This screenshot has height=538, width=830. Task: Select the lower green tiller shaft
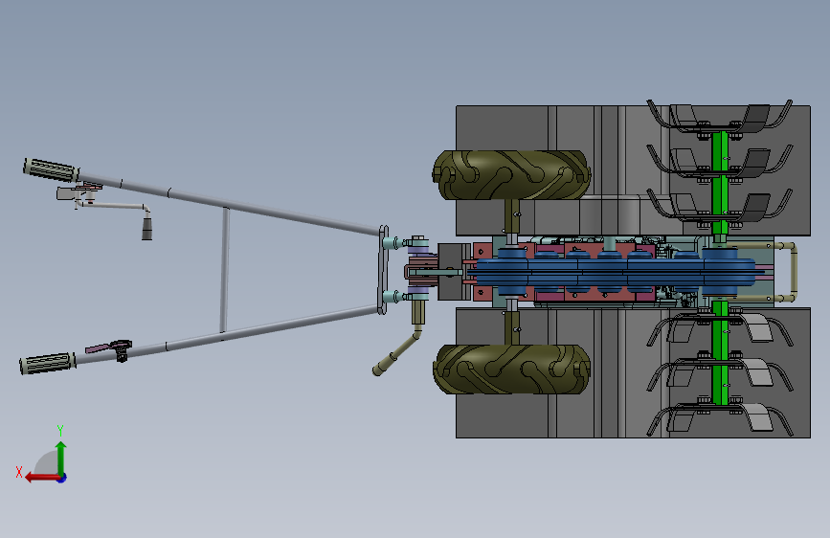click(719, 354)
